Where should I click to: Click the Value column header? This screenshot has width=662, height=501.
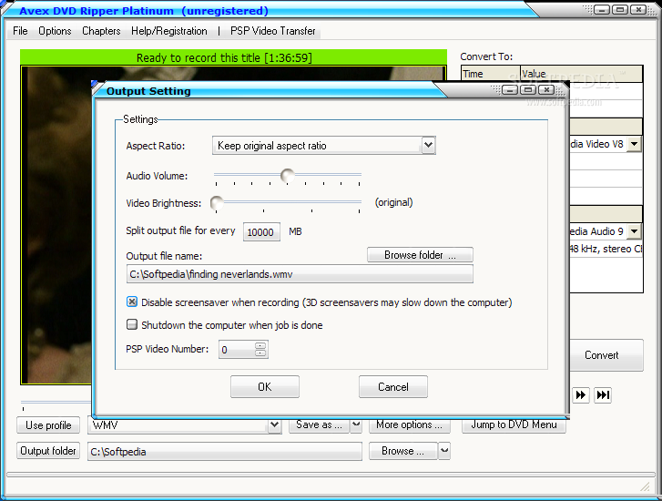[x=581, y=74]
